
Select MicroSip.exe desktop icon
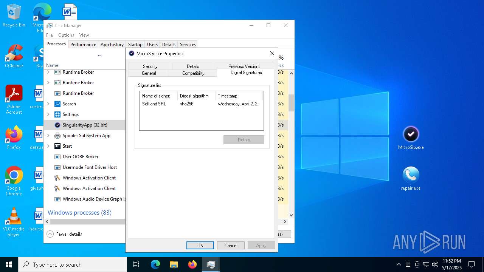click(x=411, y=138)
